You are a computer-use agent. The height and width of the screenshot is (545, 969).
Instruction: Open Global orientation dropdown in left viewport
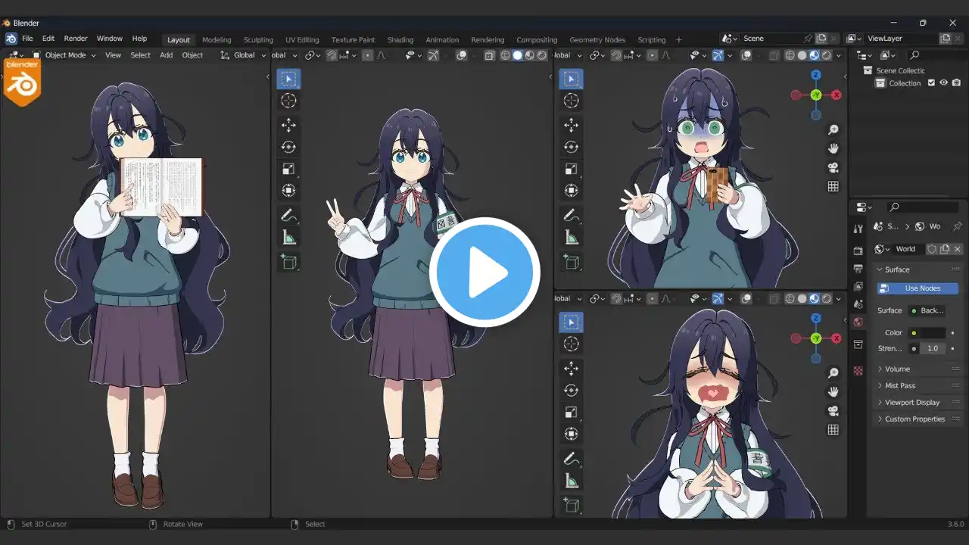[244, 55]
